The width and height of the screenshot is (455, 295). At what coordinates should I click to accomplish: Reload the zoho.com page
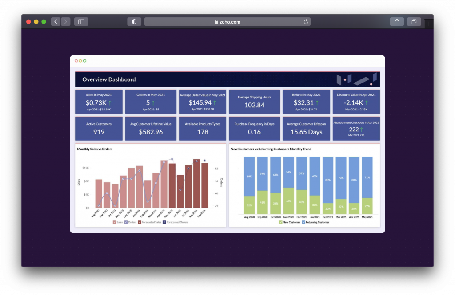point(306,22)
